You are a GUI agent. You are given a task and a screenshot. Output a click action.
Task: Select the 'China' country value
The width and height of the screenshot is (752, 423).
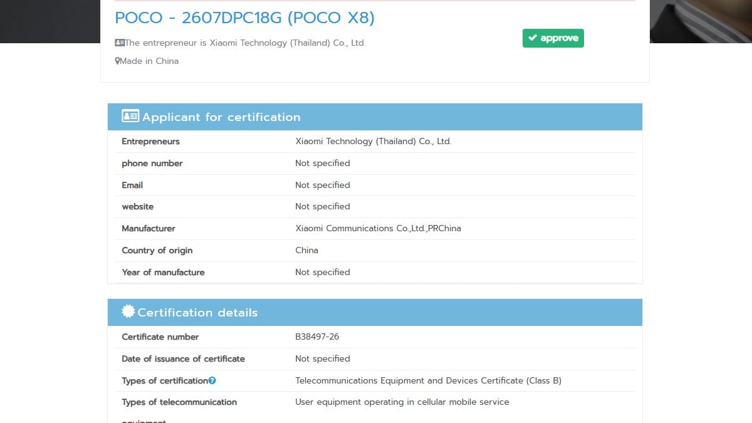point(307,250)
